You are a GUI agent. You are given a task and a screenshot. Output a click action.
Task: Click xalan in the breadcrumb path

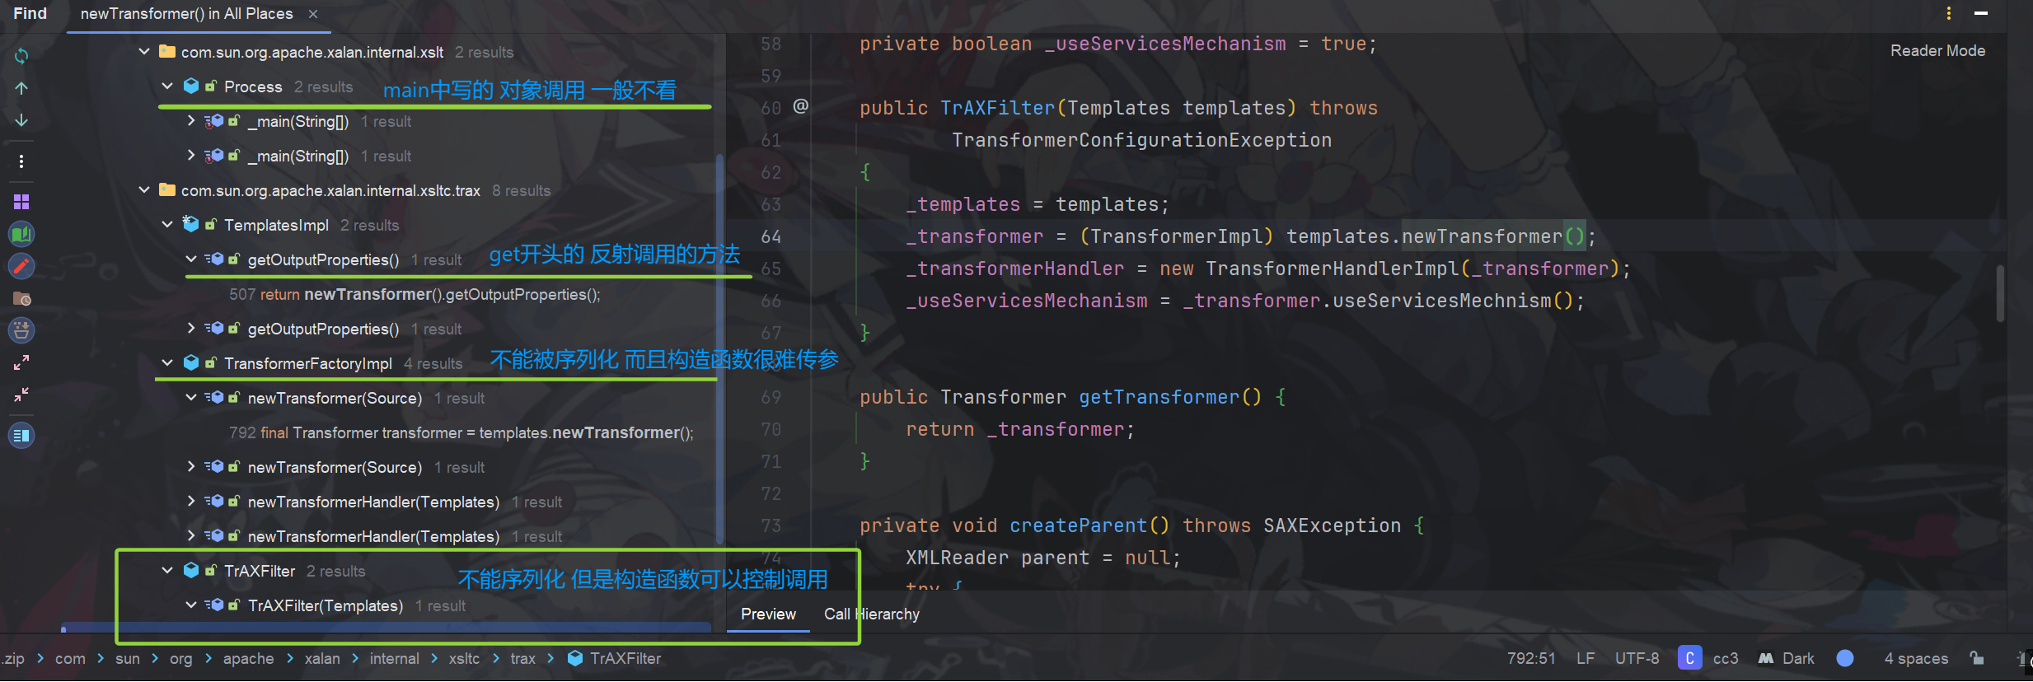coord(322,658)
